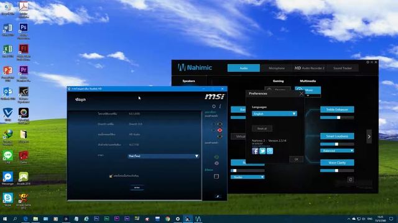The width and height of the screenshot is (398, 223).
Task: Open the Word desktop shortcut
Action: pyautogui.click(x=8, y=30)
